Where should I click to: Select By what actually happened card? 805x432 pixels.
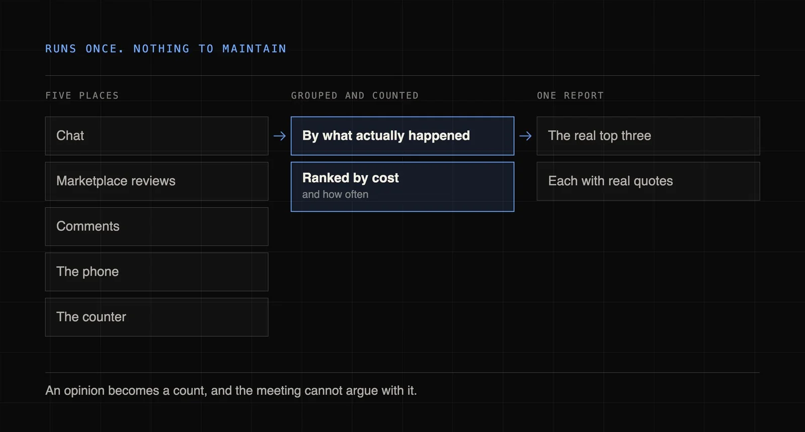click(x=403, y=136)
